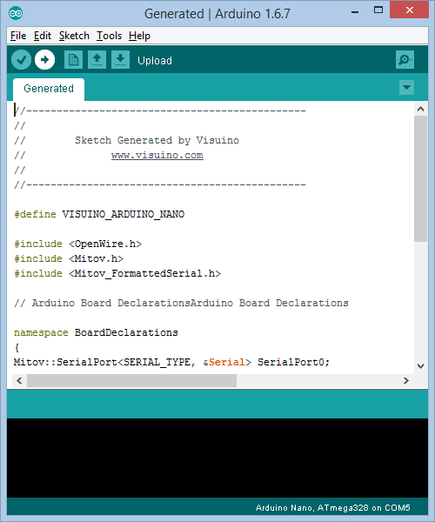Open the File menu
This screenshot has height=522, width=435.
point(18,36)
